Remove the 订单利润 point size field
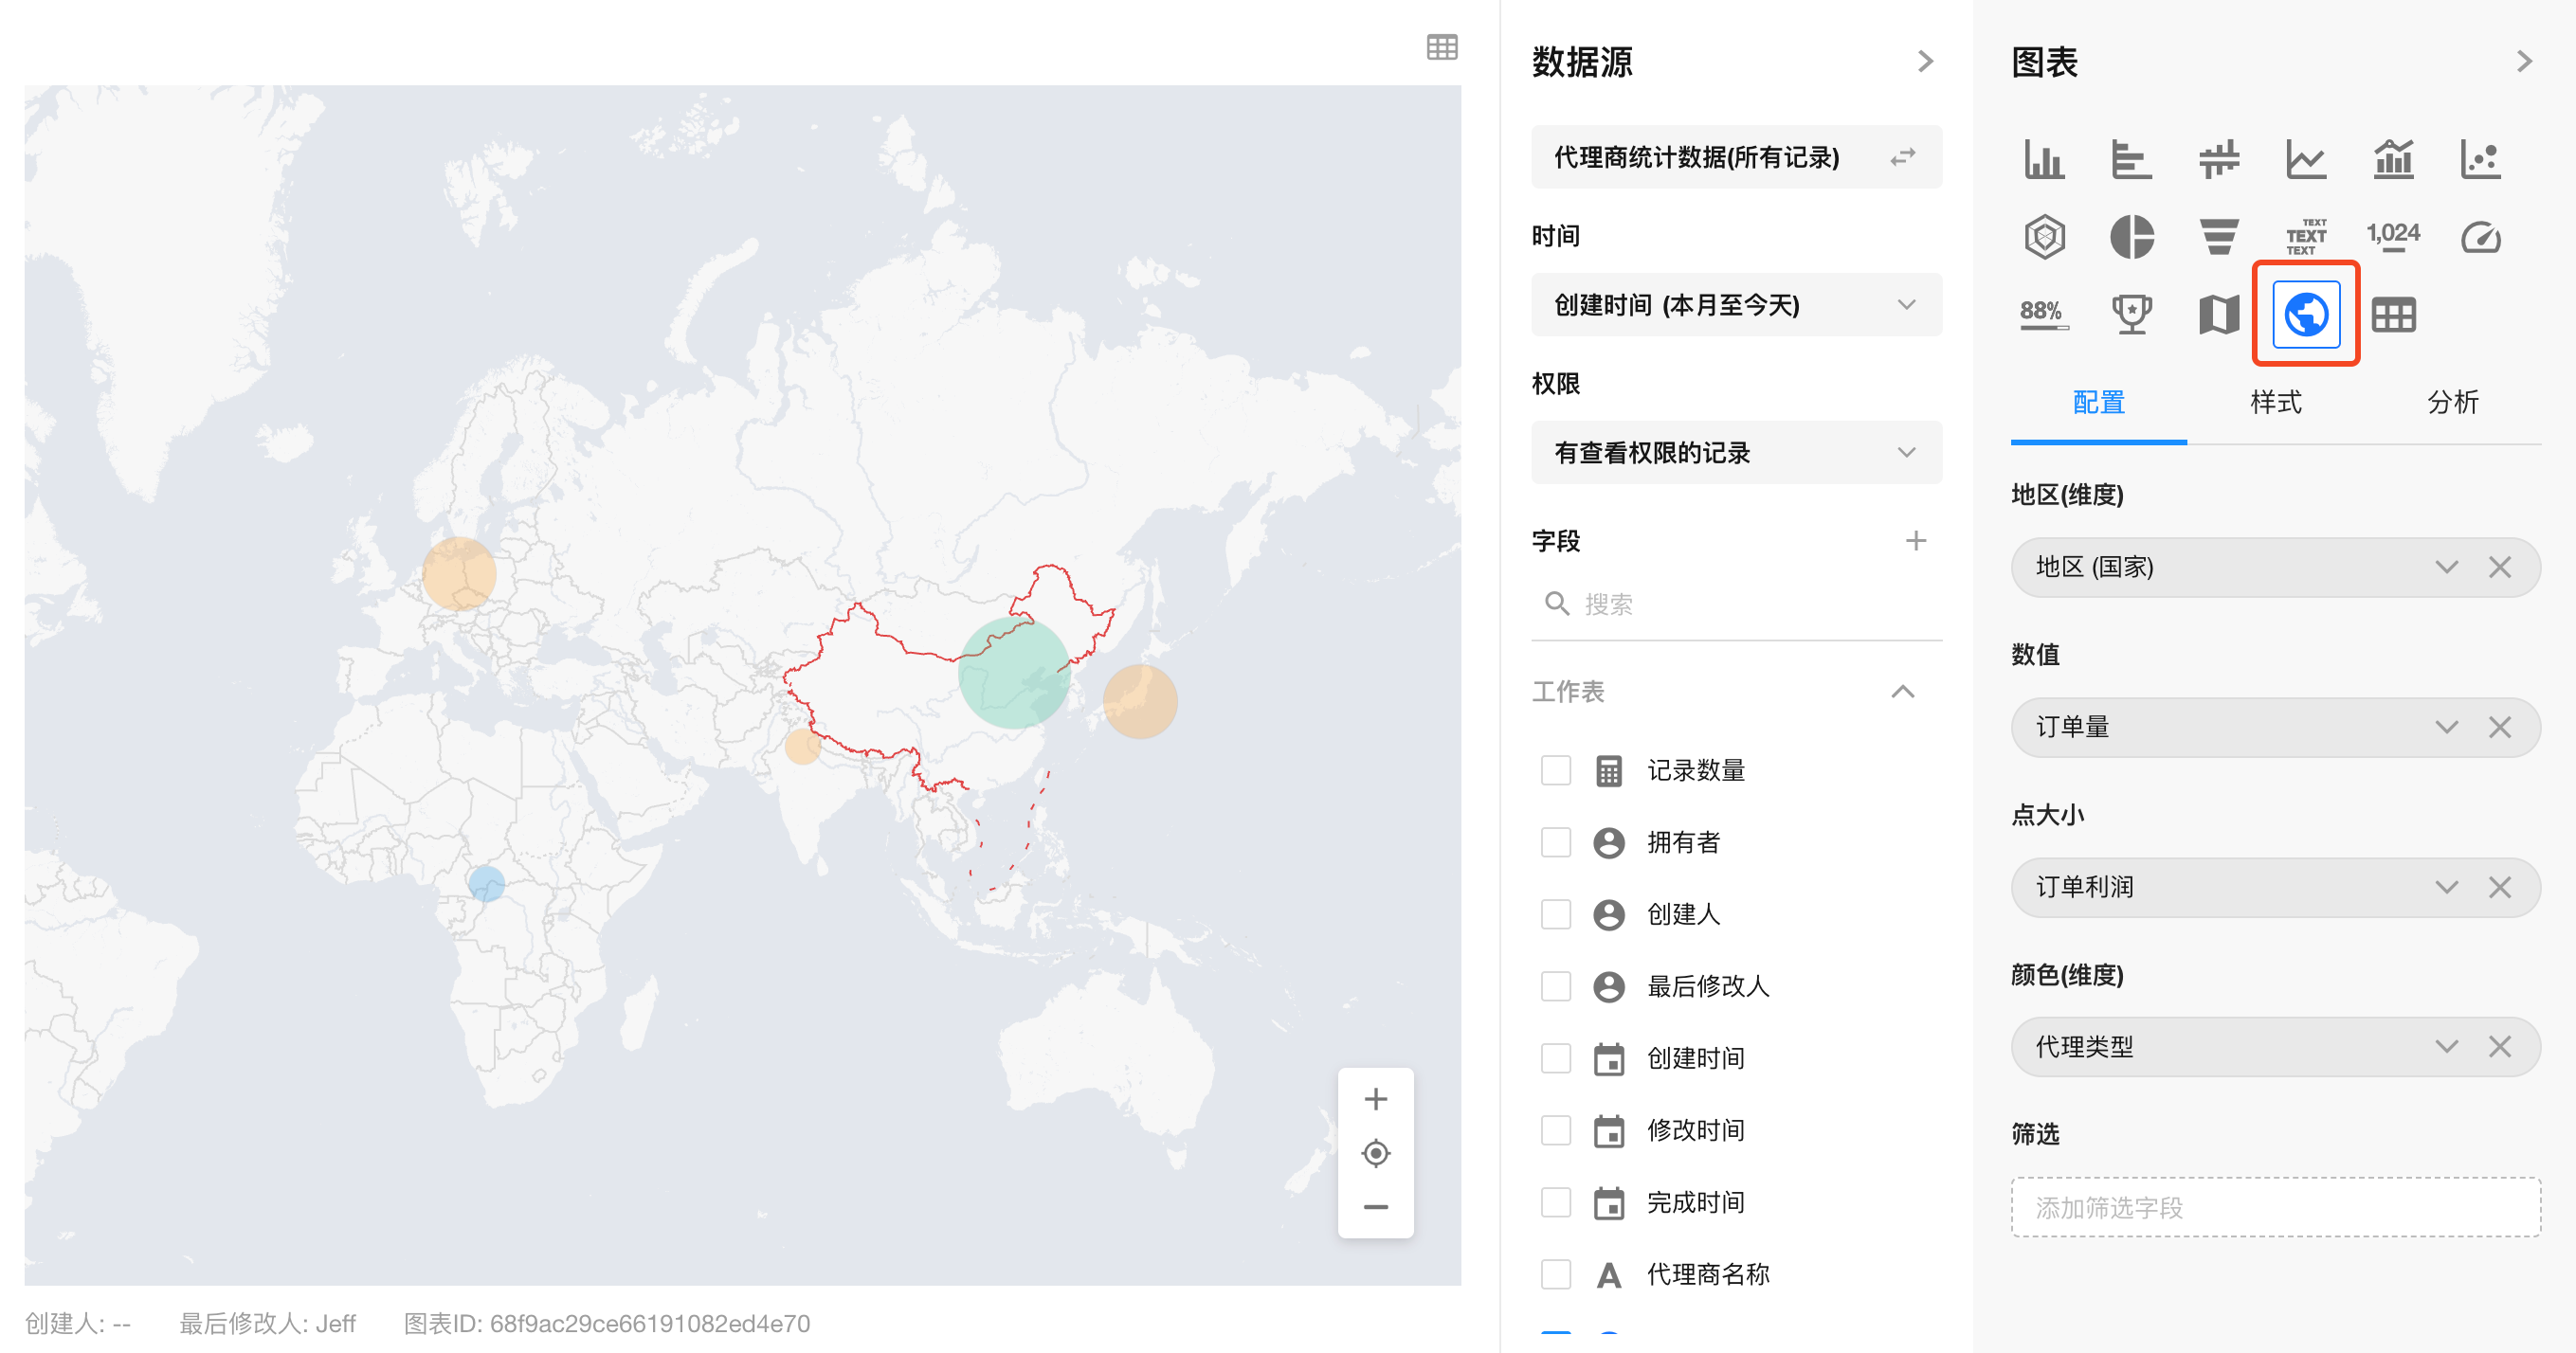This screenshot has width=2576, height=1353. [x=2499, y=887]
